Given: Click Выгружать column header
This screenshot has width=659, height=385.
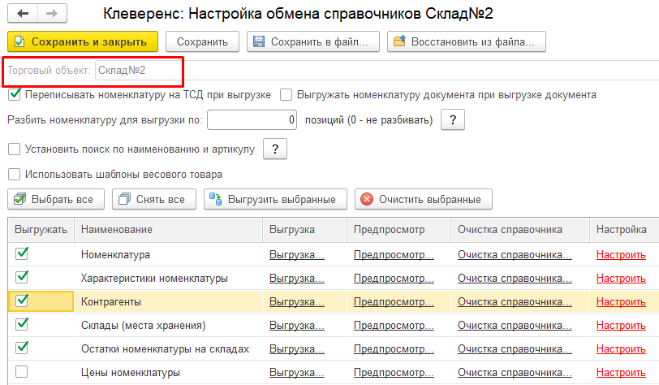Looking at the screenshot, I should point(41,230).
